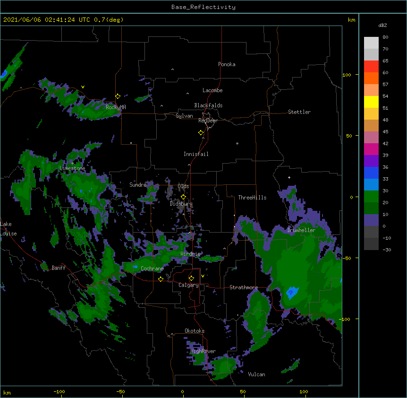Click the HighRiver city label
407x398 pixels.
tap(203, 351)
